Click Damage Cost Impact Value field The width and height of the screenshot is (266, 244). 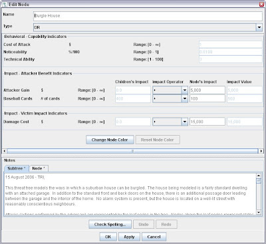click(x=245, y=122)
